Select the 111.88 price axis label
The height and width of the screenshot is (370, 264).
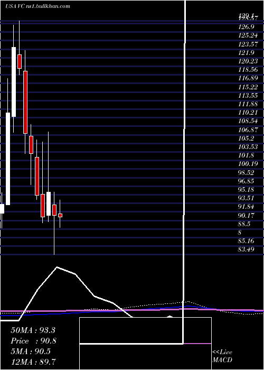click(248, 104)
